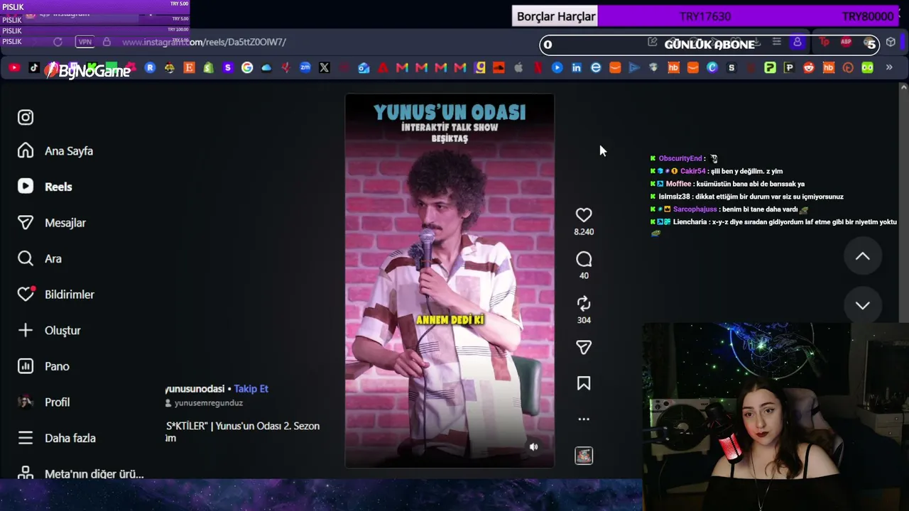
Task: Open Ara search in the sidebar
Action: (40, 258)
